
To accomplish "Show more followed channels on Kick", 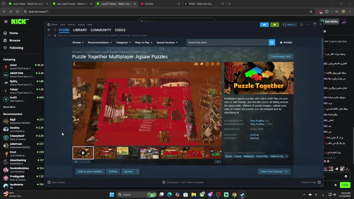I will click(x=9, y=107).
